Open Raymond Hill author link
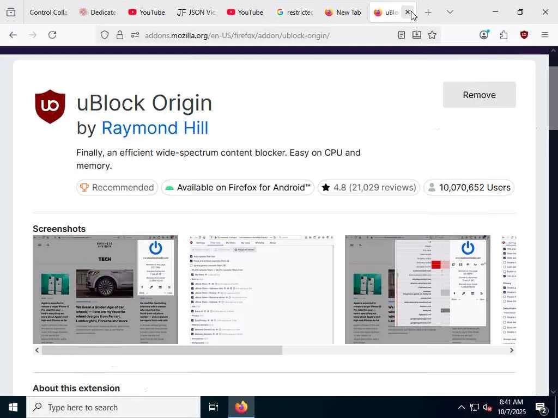Viewport: 558px width, 418px height. pos(155,128)
